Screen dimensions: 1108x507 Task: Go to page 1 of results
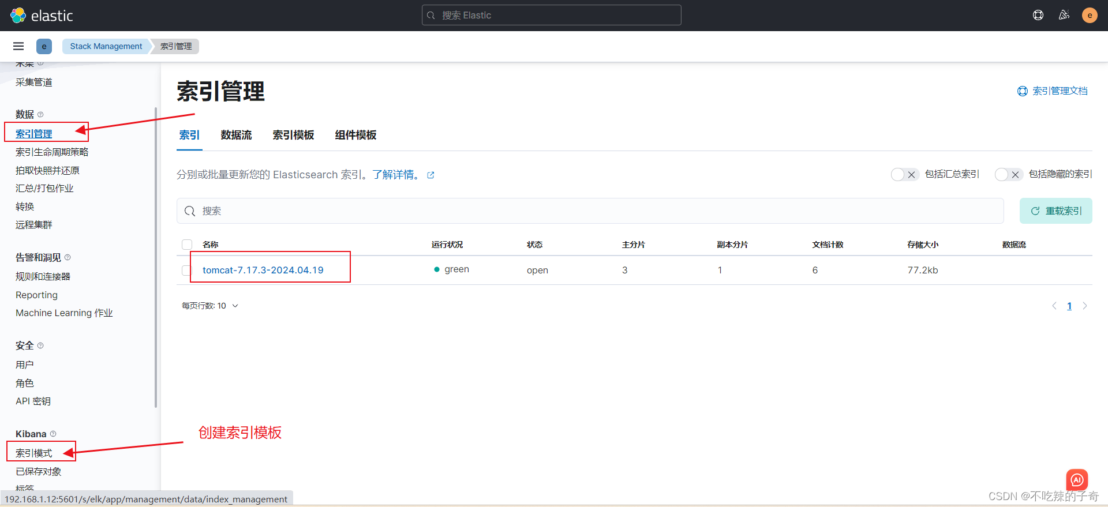pos(1069,306)
